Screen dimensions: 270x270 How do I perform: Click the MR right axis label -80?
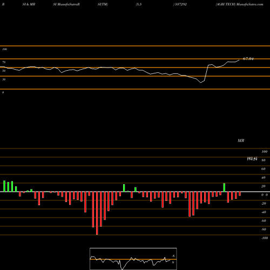pyautogui.click(x=264, y=230)
